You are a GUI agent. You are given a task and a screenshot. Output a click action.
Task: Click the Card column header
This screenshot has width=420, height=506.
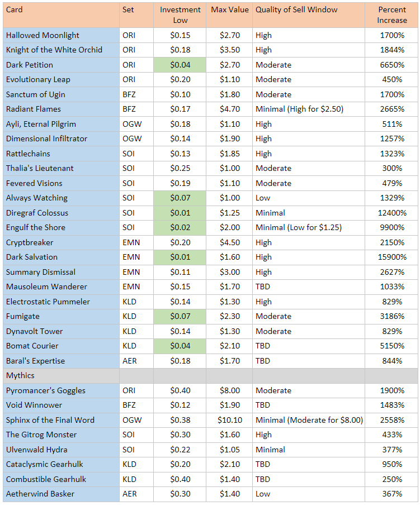(60, 15)
